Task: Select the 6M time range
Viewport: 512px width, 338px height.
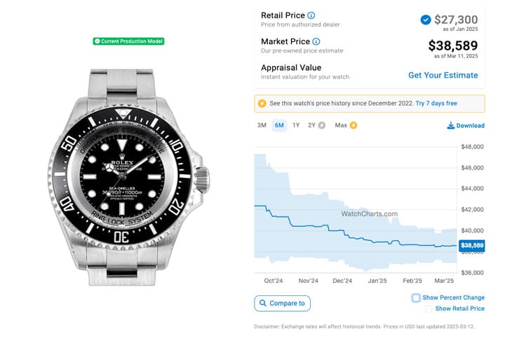Action: 279,125
